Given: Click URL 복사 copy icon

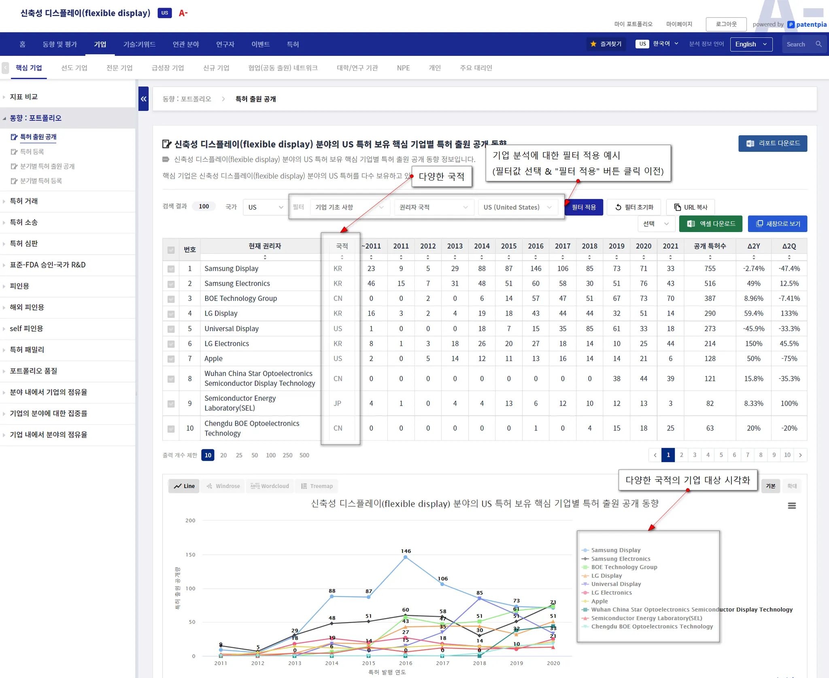Looking at the screenshot, I should pos(677,207).
